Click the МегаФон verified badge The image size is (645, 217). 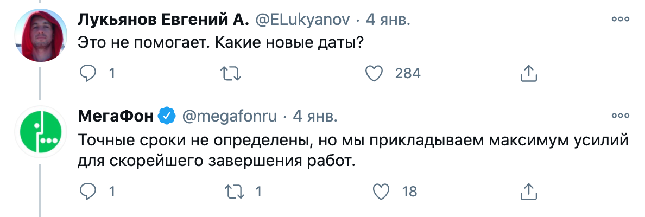pos(166,117)
